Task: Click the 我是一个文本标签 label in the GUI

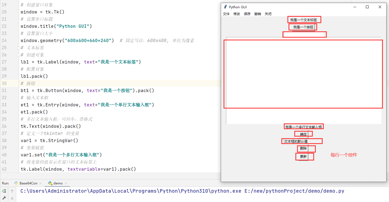Action: 303,20
